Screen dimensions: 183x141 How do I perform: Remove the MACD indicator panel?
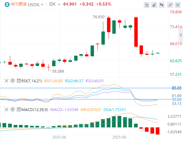coord(7,109)
